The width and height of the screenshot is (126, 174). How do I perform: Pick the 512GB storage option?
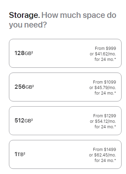(x=65, y=121)
